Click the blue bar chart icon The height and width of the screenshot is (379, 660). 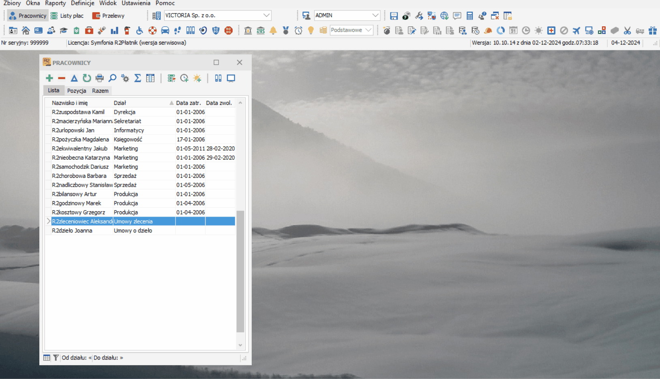point(114,30)
